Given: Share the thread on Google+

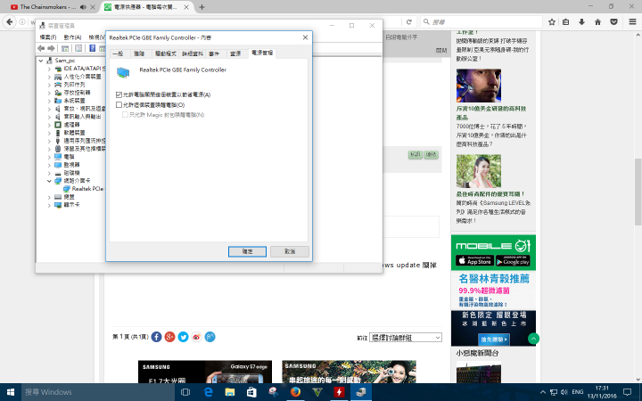Looking at the screenshot, I should (x=170, y=337).
